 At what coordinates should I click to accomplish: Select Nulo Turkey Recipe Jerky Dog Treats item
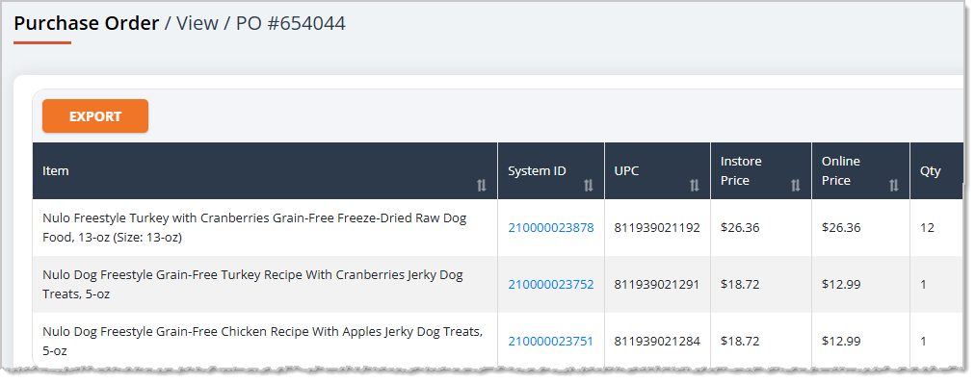(252, 284)
